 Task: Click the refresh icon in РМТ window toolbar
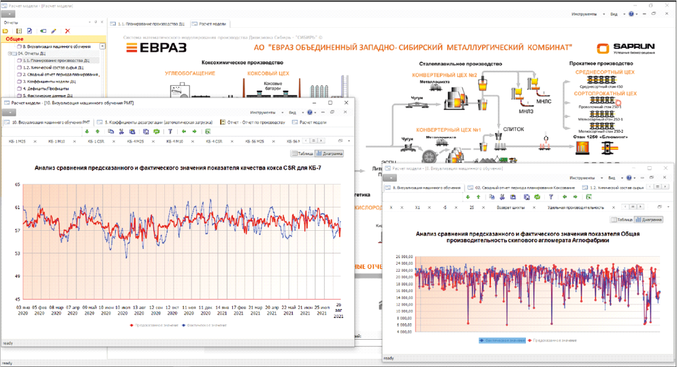156,131
